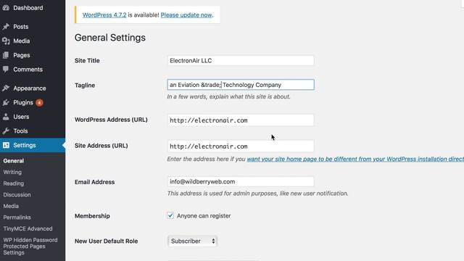Click the General Settings heading
Screen dimensions: 464x261
(109, 38)
